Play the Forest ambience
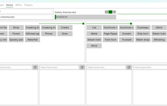167x106 pixels. (x=16, y=34)
